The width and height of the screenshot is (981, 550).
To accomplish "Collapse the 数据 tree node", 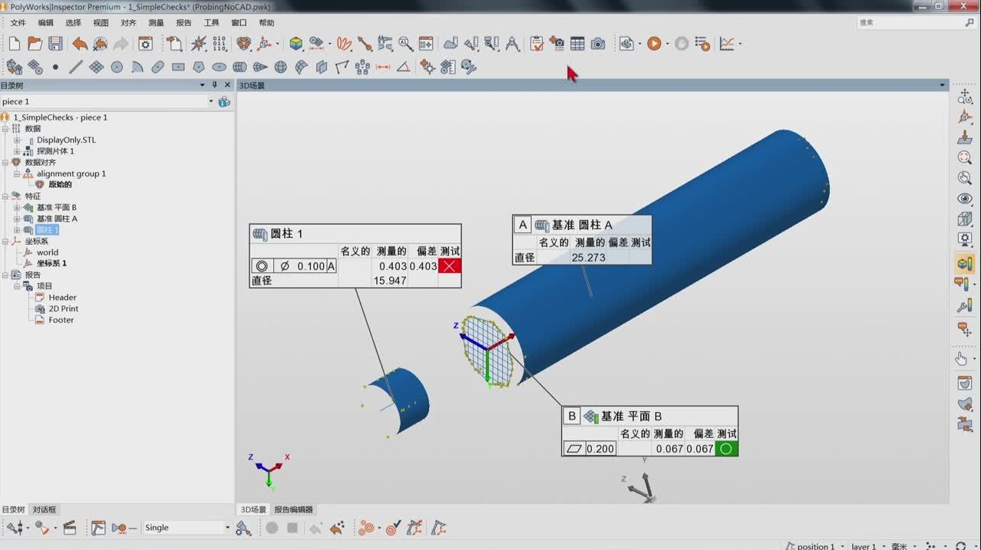I will click(5, 129).
